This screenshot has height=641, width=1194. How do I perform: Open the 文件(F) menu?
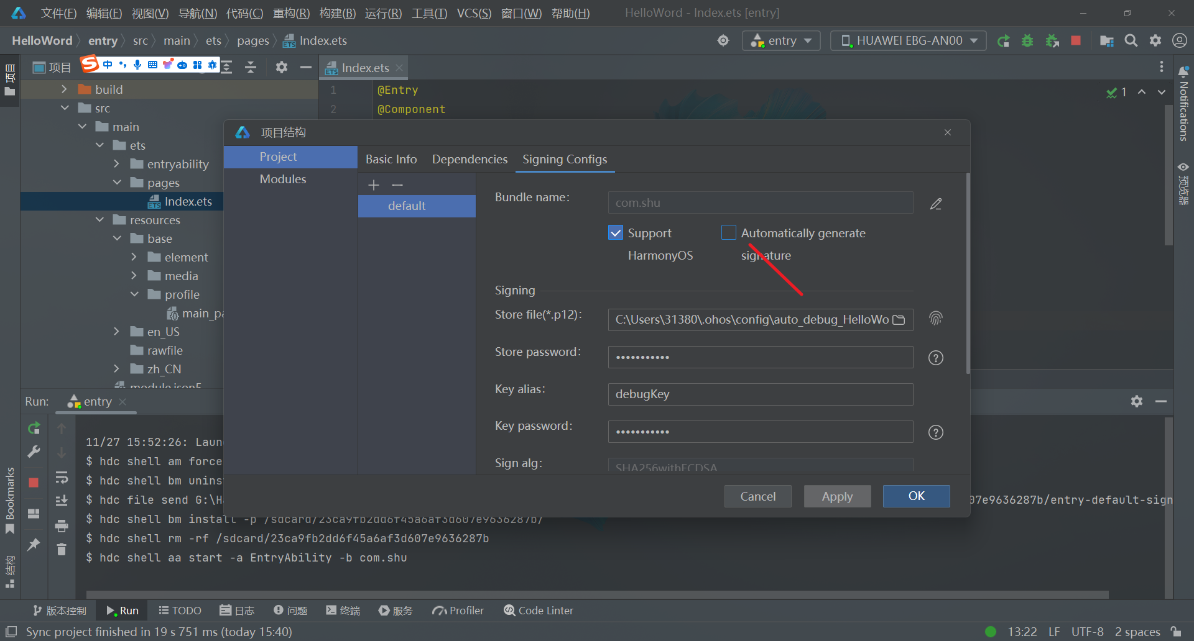[58, 13]
